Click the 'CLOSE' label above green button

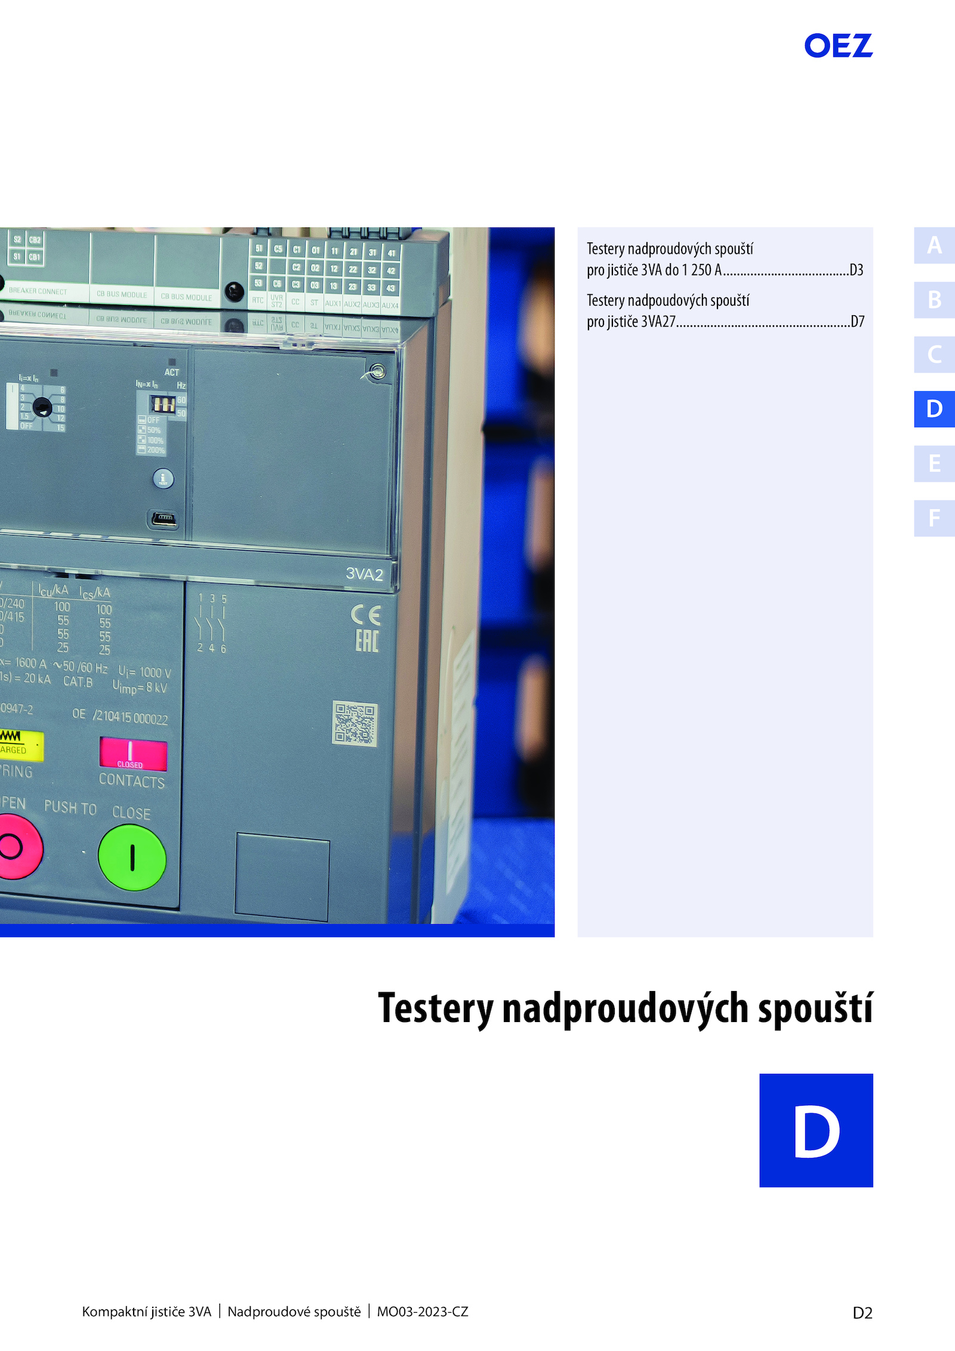(x=131, y=813)
